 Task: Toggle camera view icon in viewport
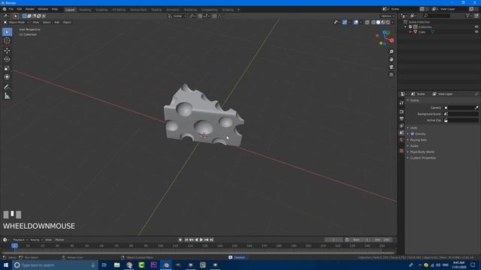(391, 67)
